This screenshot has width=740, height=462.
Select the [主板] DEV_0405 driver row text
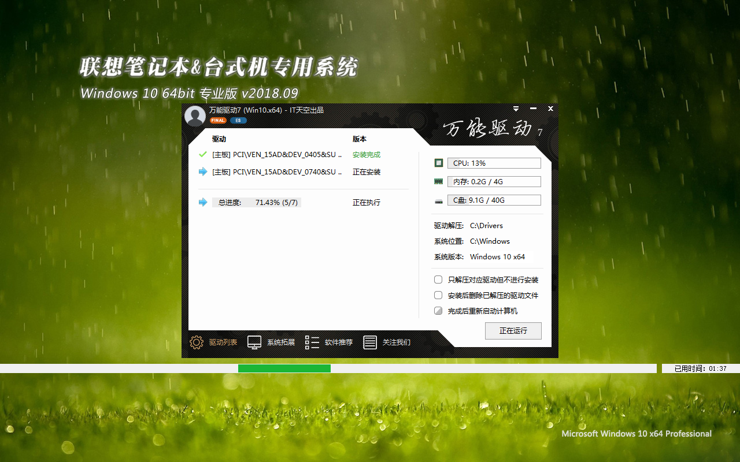[277, 155]
